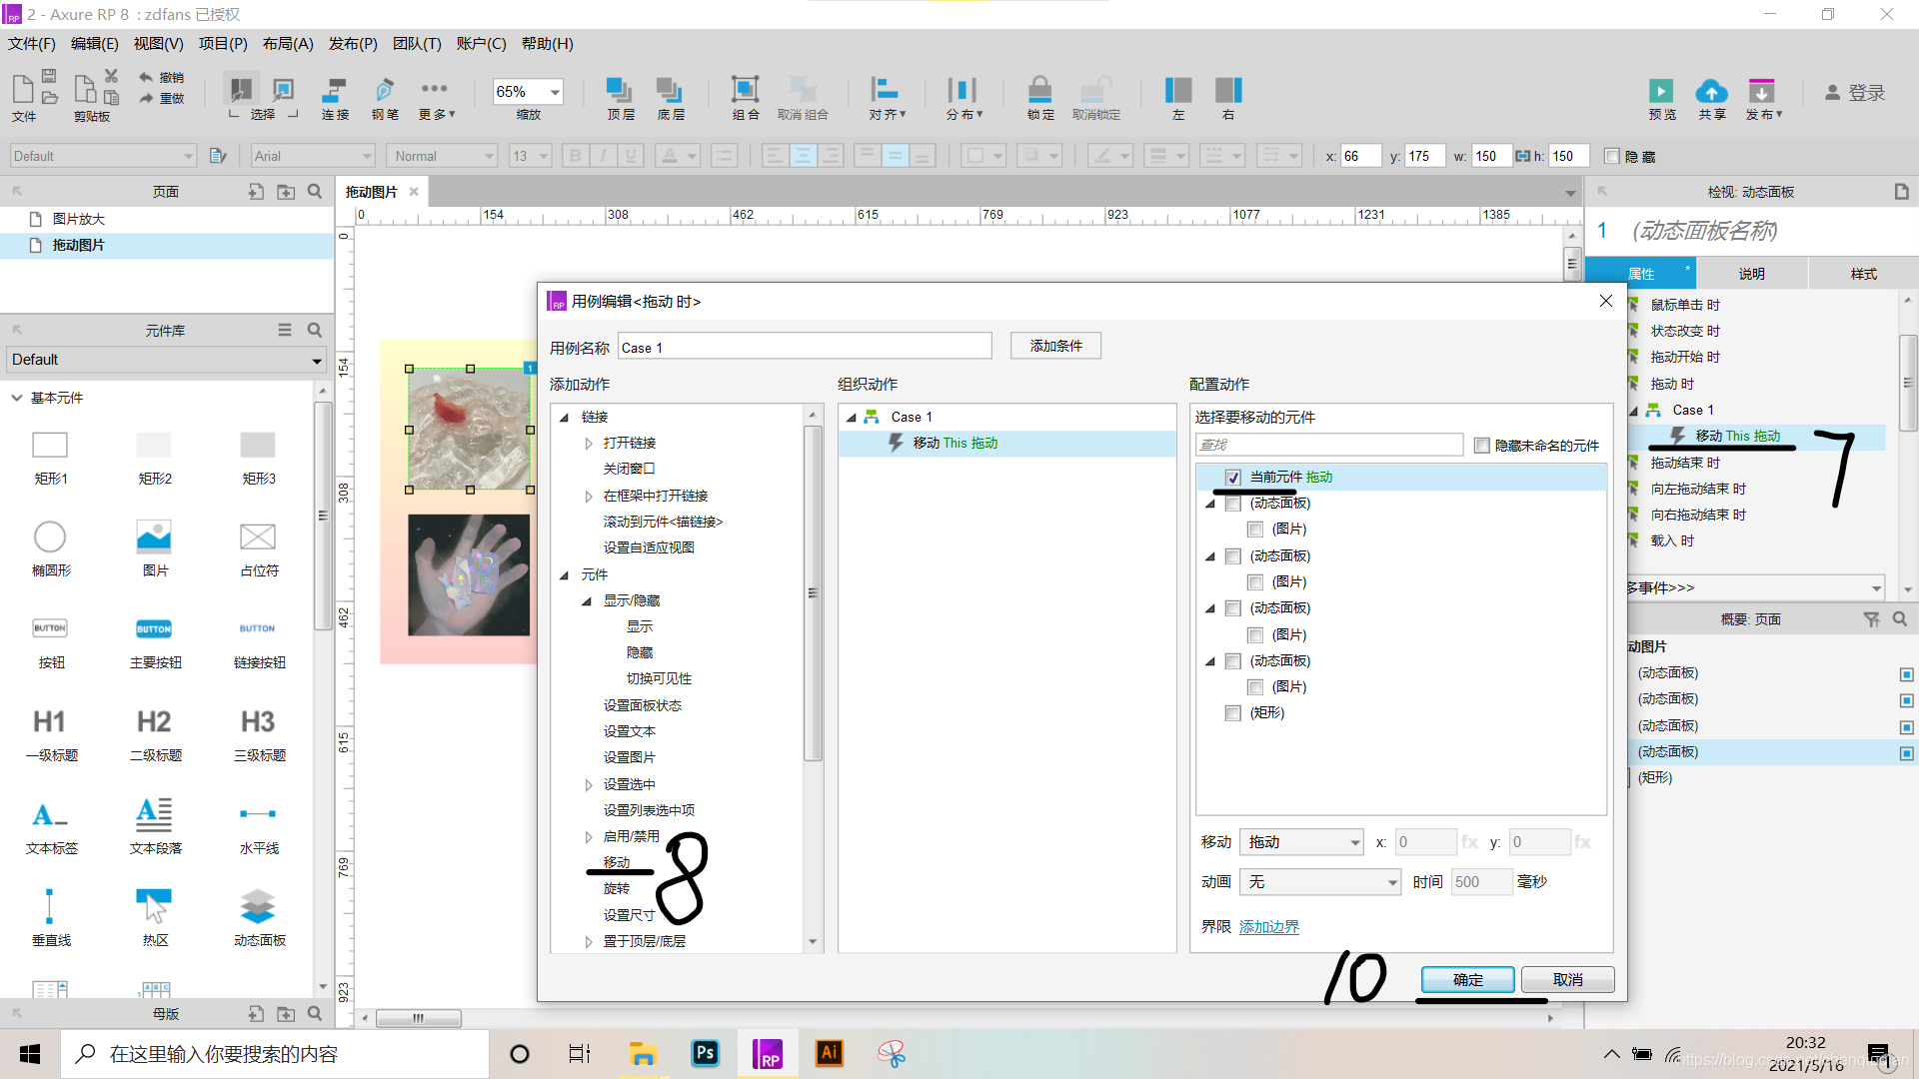Click the fill color swatch in style bar

(x=976, y=156)
